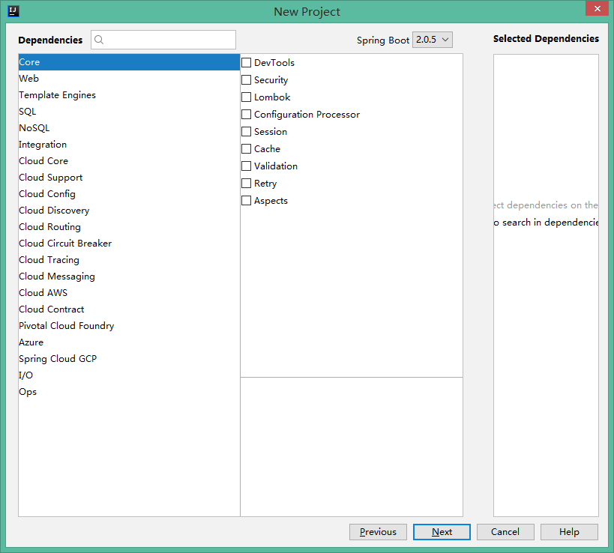This screenshot has height=553, width=614.
Task: Select the Integration category
Action: click(129, 145)
